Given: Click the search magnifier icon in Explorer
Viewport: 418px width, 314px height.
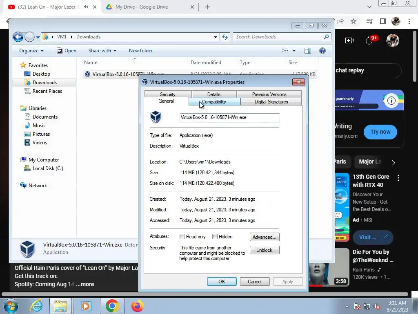Looking at the screenshot, I should click(x=326, y=37).
